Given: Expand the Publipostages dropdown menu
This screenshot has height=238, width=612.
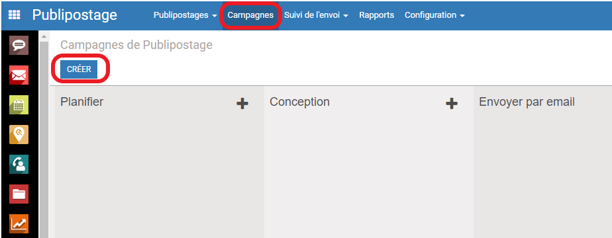Looking at the screenshot, I should 185,15.
